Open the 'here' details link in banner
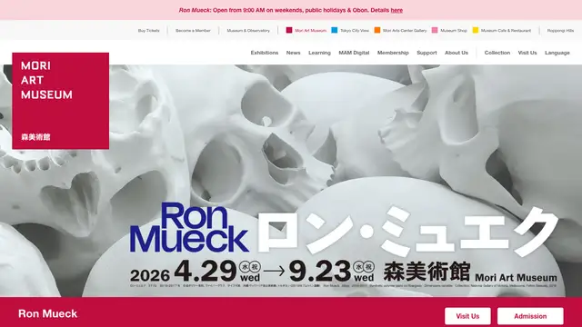Viewport: 582px width, 327px height. (x=396, y=10)
